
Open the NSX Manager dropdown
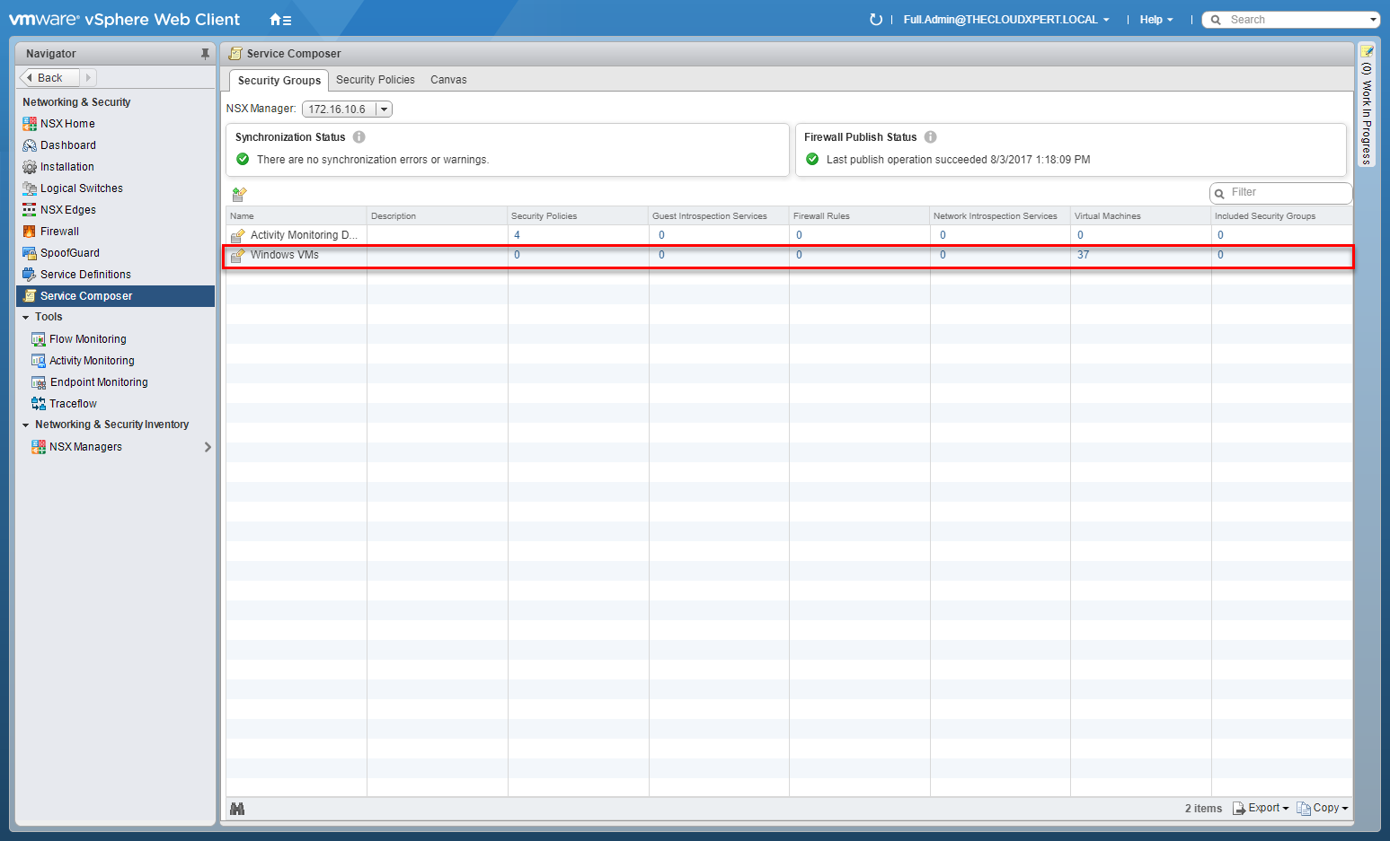[384, 110]
